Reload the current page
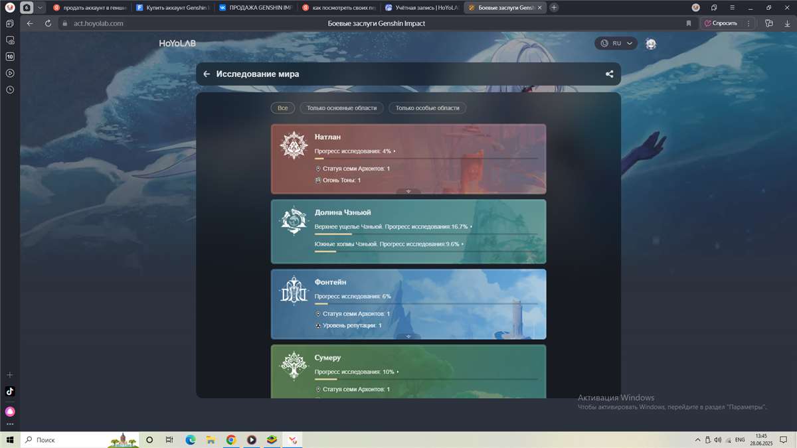Viewport: 797px width, 448px height. click(48, 23)
